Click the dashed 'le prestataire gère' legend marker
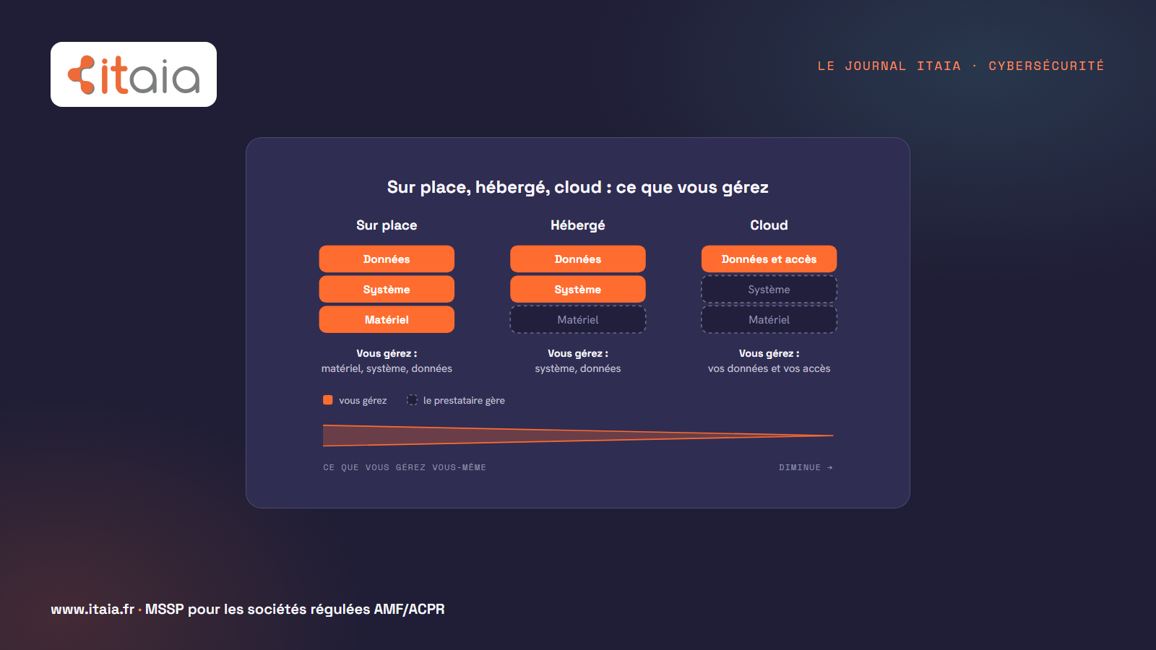Screen dimensions: 1156x650 tap(412, 400)
